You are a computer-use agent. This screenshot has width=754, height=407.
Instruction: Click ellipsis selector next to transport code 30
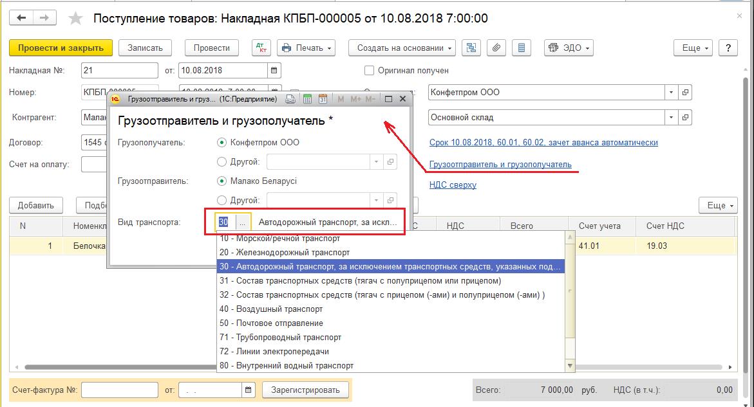point(243,222)
